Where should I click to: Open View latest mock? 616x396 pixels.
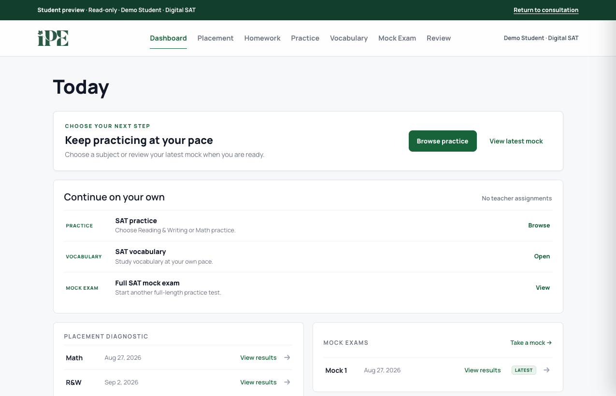point(516,141)
